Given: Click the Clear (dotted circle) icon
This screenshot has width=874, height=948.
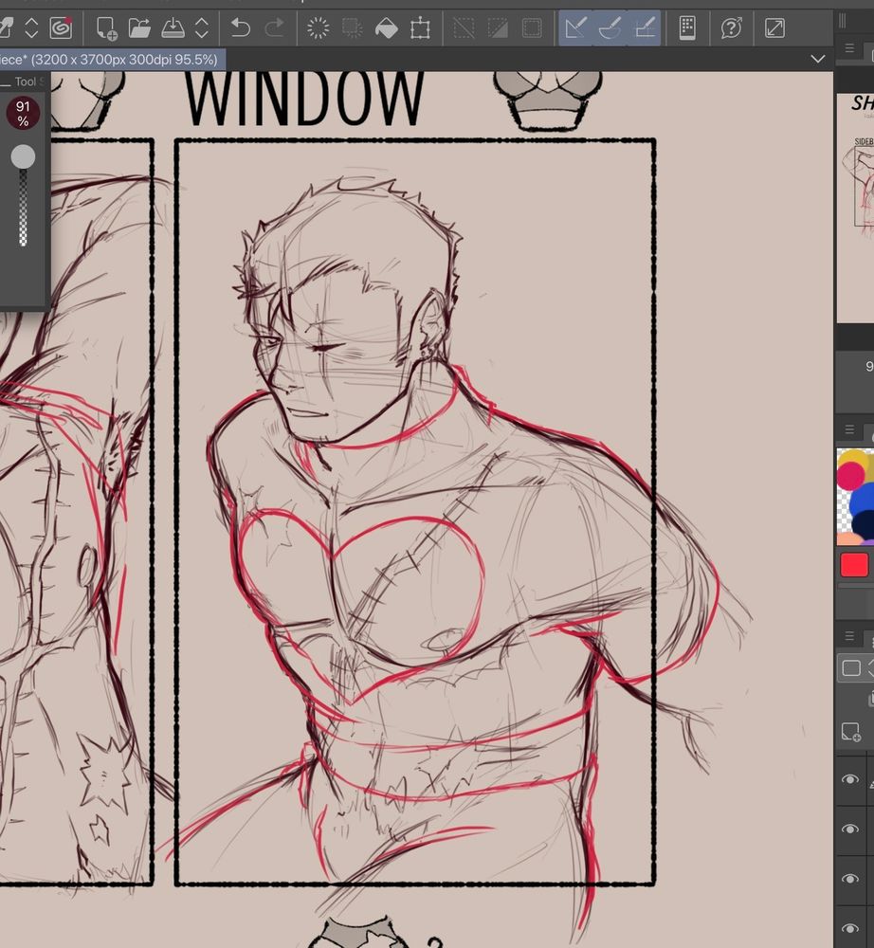Looking at the screenshot, I should click(x=318, y=27).
